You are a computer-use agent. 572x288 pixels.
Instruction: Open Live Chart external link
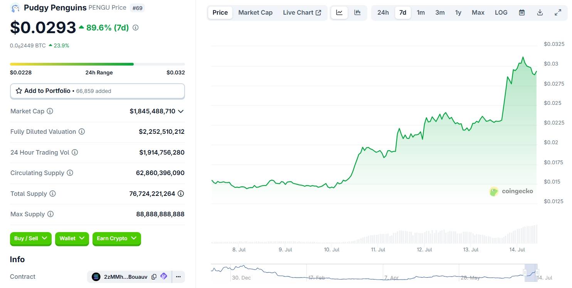coord(302,12)
